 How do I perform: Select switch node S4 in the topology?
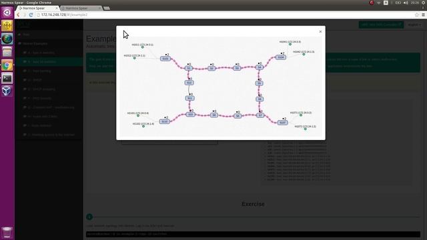[260, 67]
